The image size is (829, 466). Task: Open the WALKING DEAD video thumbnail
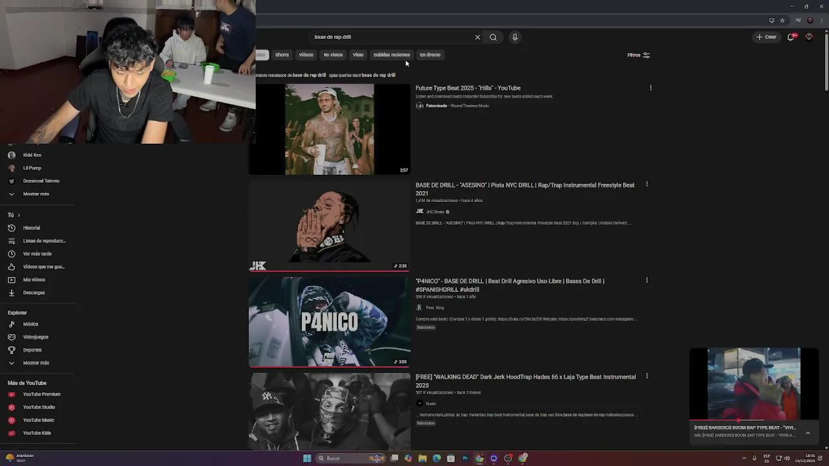click(330, 412)
